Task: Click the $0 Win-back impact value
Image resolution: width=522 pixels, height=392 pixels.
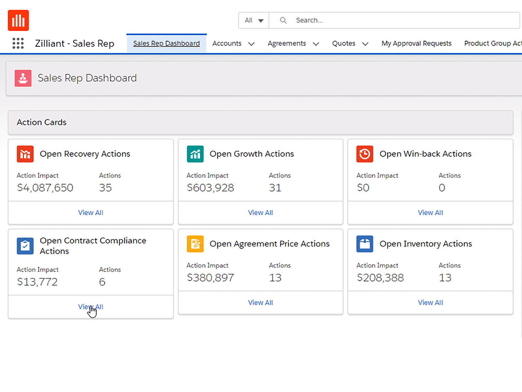Action: coord(363,188)
